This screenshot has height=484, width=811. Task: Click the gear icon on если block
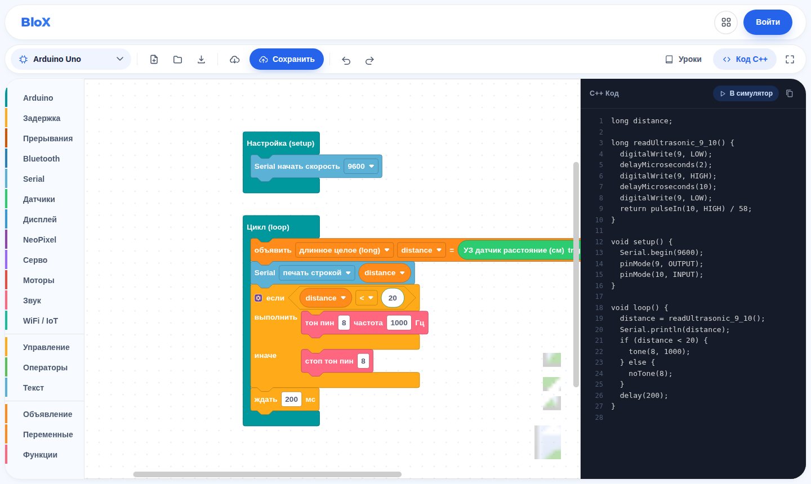(x=259, y=298)
